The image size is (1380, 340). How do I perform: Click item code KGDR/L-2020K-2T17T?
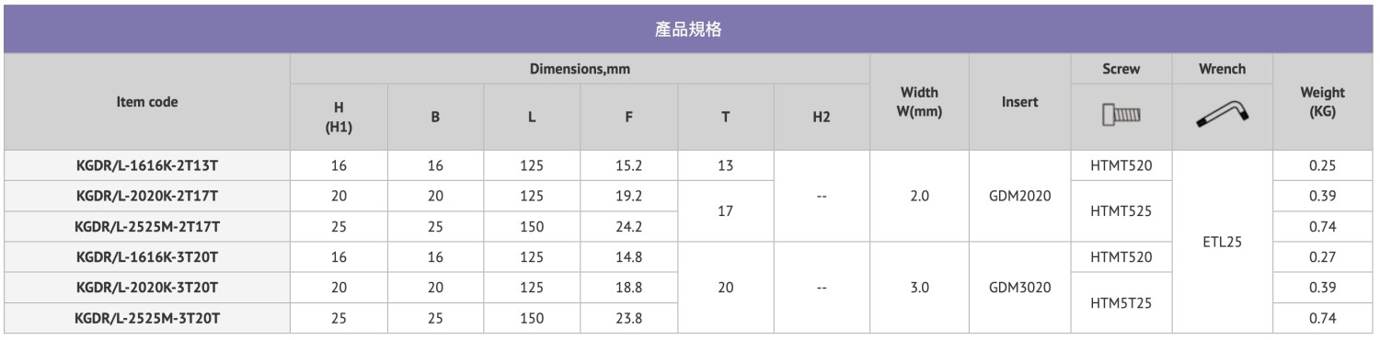147,197
